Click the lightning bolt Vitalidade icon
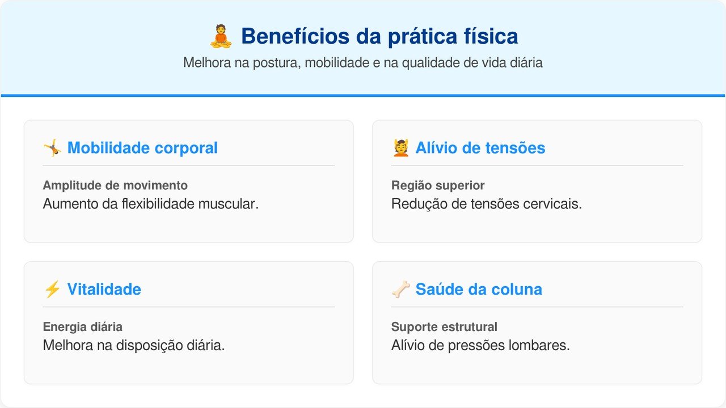The height and width of the screenshot is (408, 726). 52,290
